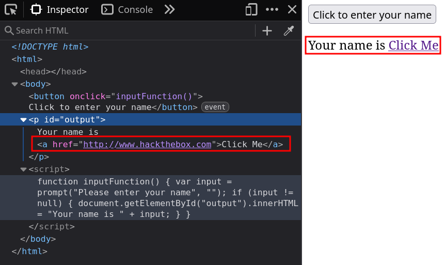
Task: Select the head element in the tree
Action: click(53, 72)
